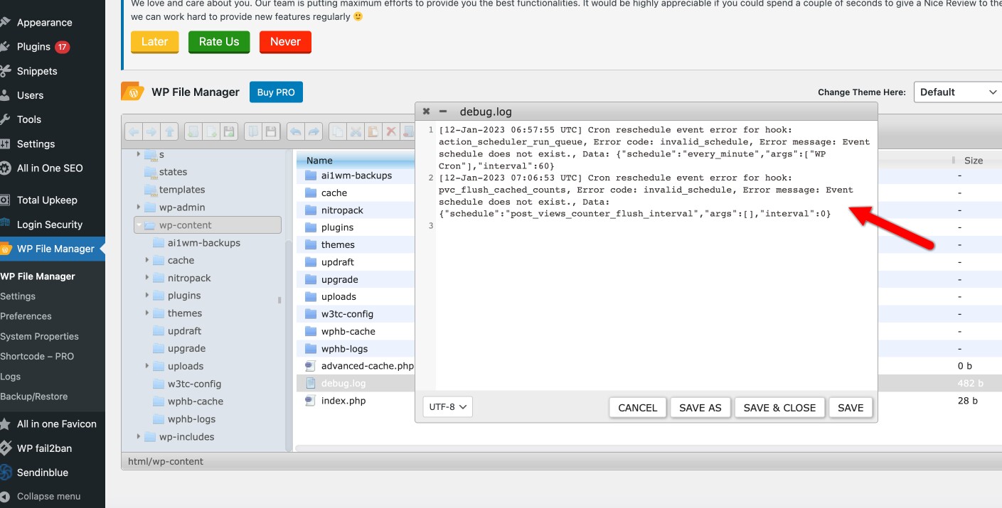Viewport: 1002px width, 508px height.
Task: Click the paste clipboard toolbar icon
Action: click(373, 131)
